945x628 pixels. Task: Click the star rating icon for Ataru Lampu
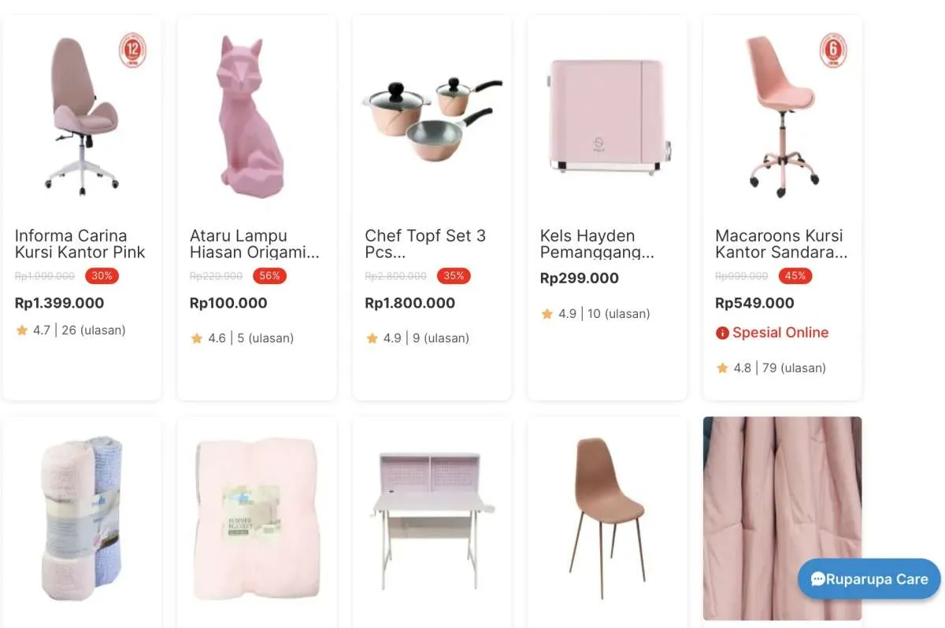[x=197, y=338]
